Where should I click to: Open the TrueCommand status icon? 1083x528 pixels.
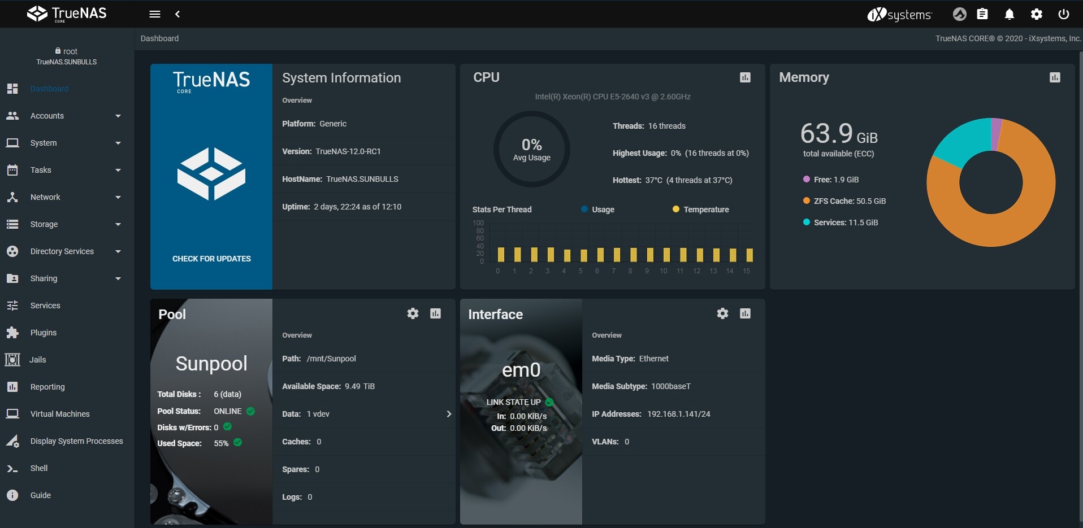[959, 14]
